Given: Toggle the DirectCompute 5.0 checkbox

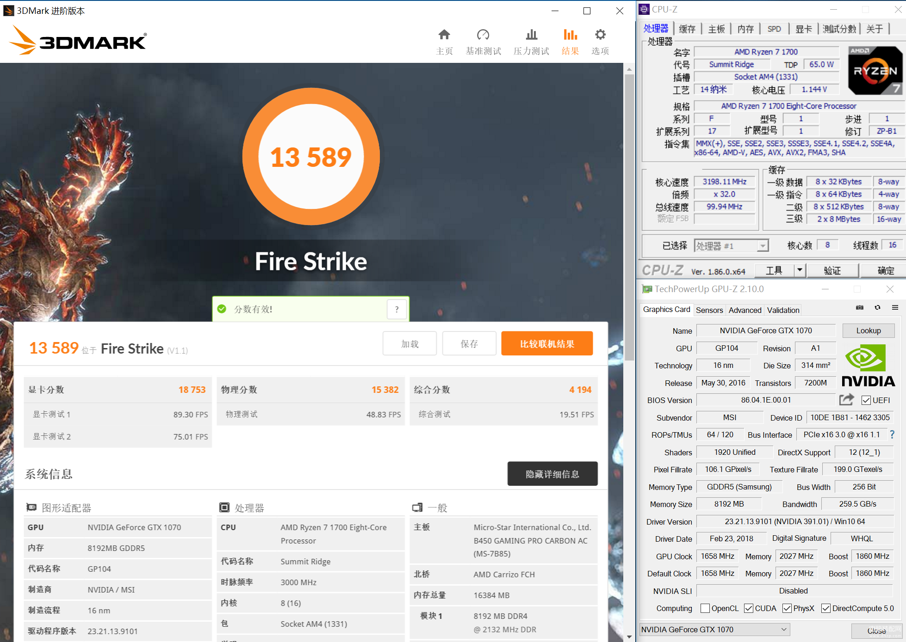Looking at the screenshot, I should point(825,608).
